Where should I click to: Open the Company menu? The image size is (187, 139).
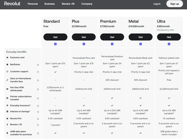(87, 4)
